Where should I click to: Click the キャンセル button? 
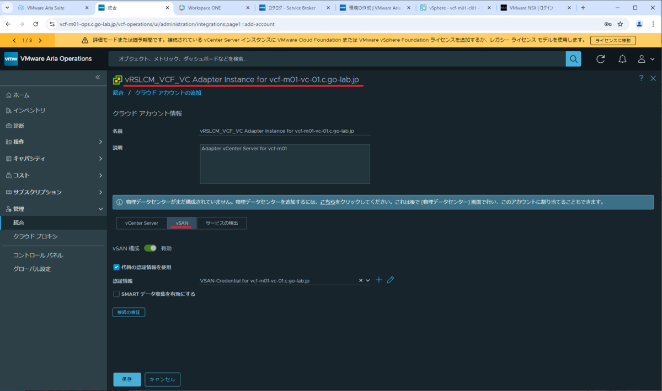click(162, 379)
